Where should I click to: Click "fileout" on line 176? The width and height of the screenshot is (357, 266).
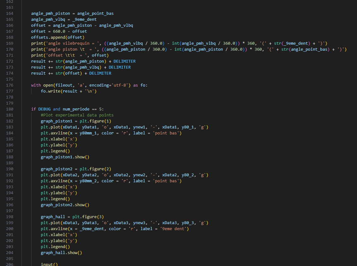(x=64, y=85)
